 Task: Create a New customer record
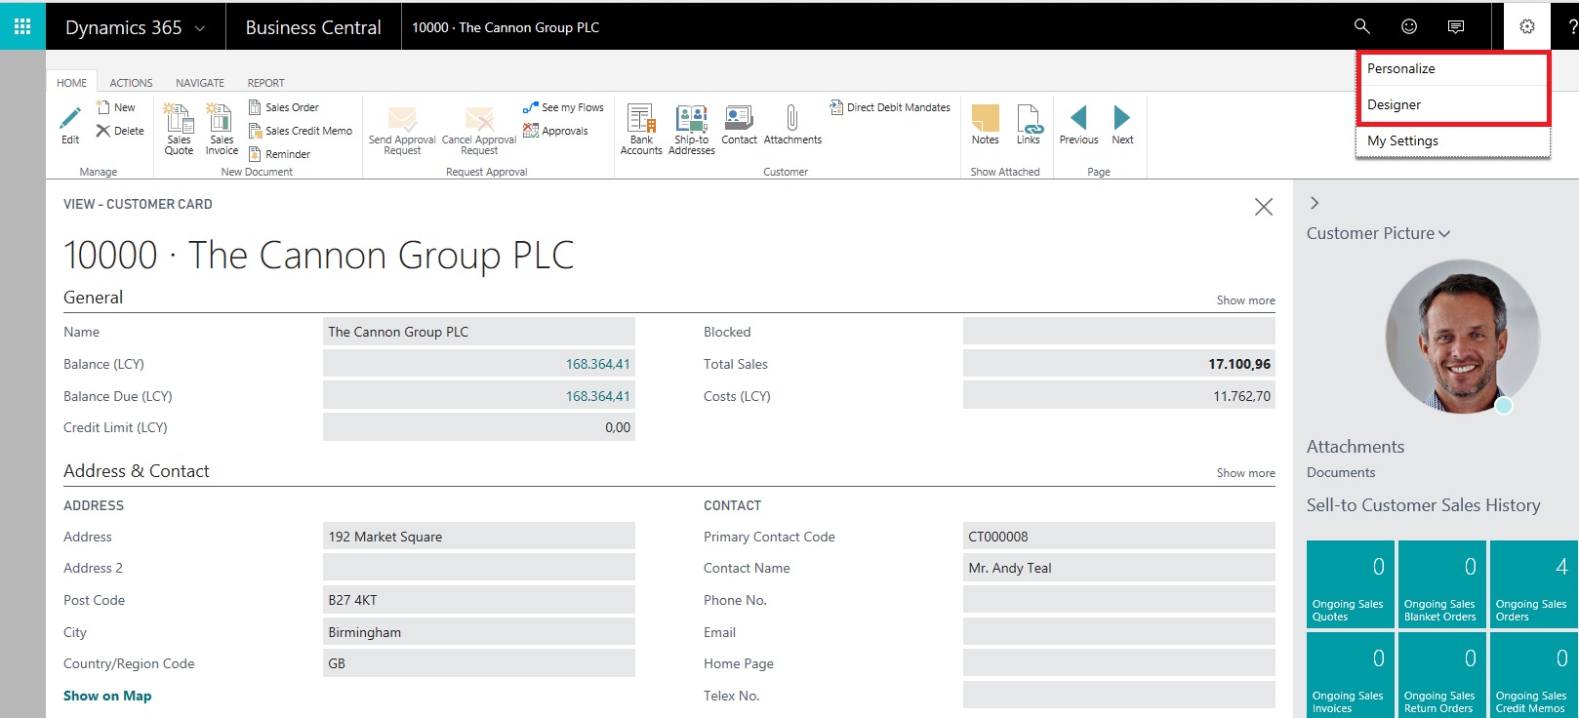pyautogui.click(x=116, y=107)
